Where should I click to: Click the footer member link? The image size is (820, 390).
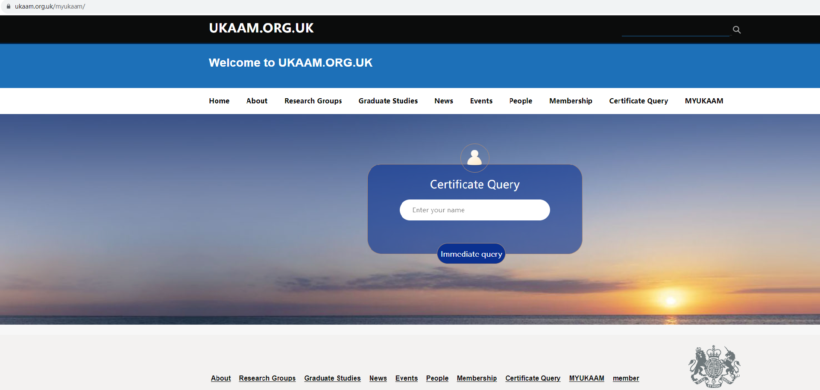point(626,378)
